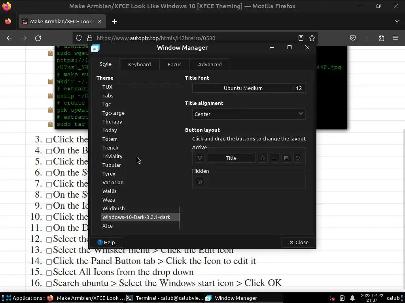Select the Xfce theme
The width and height of the screenshot is (405, 303).
[140, 226]
